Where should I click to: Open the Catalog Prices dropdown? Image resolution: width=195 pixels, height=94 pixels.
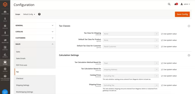pyautogui.click(x=131, y=76)
